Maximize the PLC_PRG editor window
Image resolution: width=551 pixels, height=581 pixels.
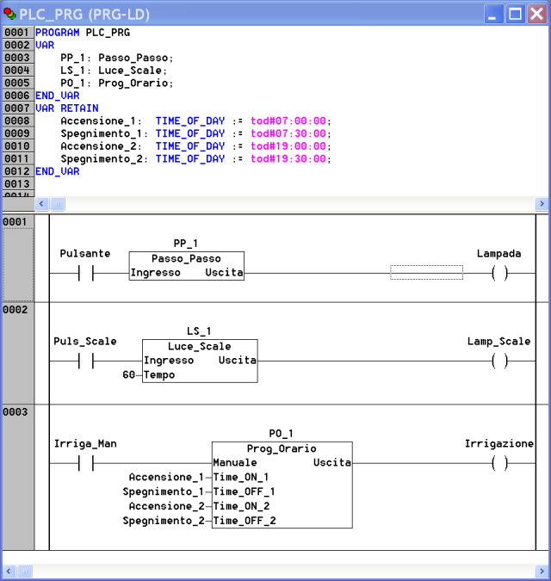point(515,14)
